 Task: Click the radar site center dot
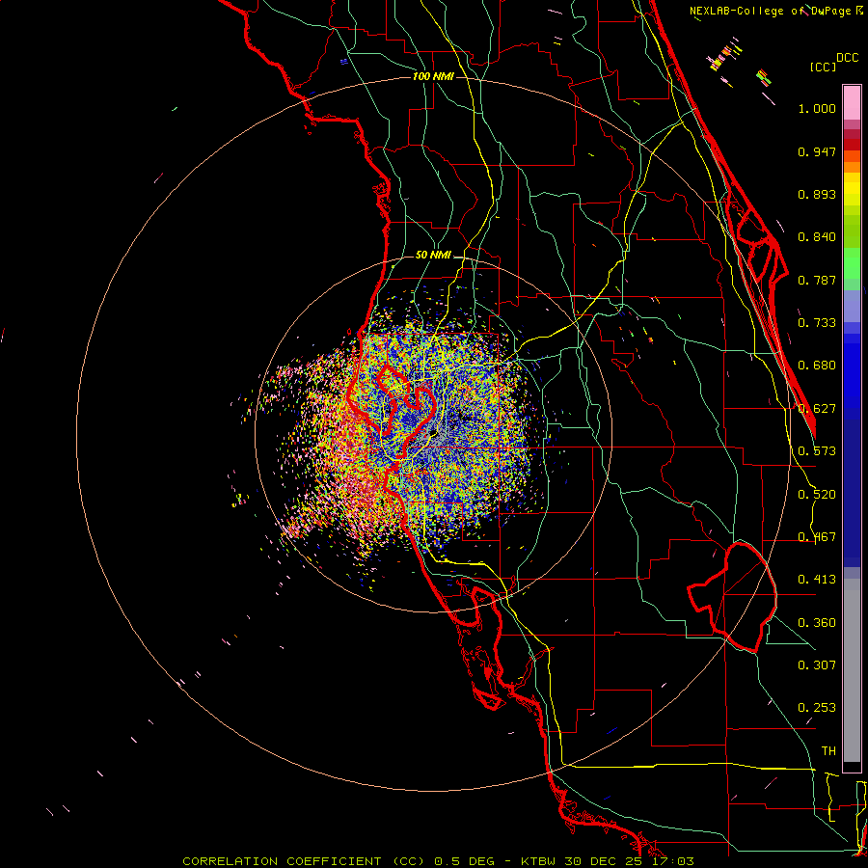433,433
